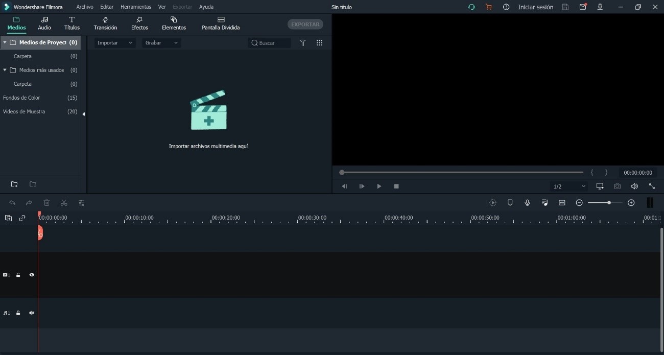Switch to the Transición tab
This screenshot has height=355, width=664.
[x=105, y=23]
